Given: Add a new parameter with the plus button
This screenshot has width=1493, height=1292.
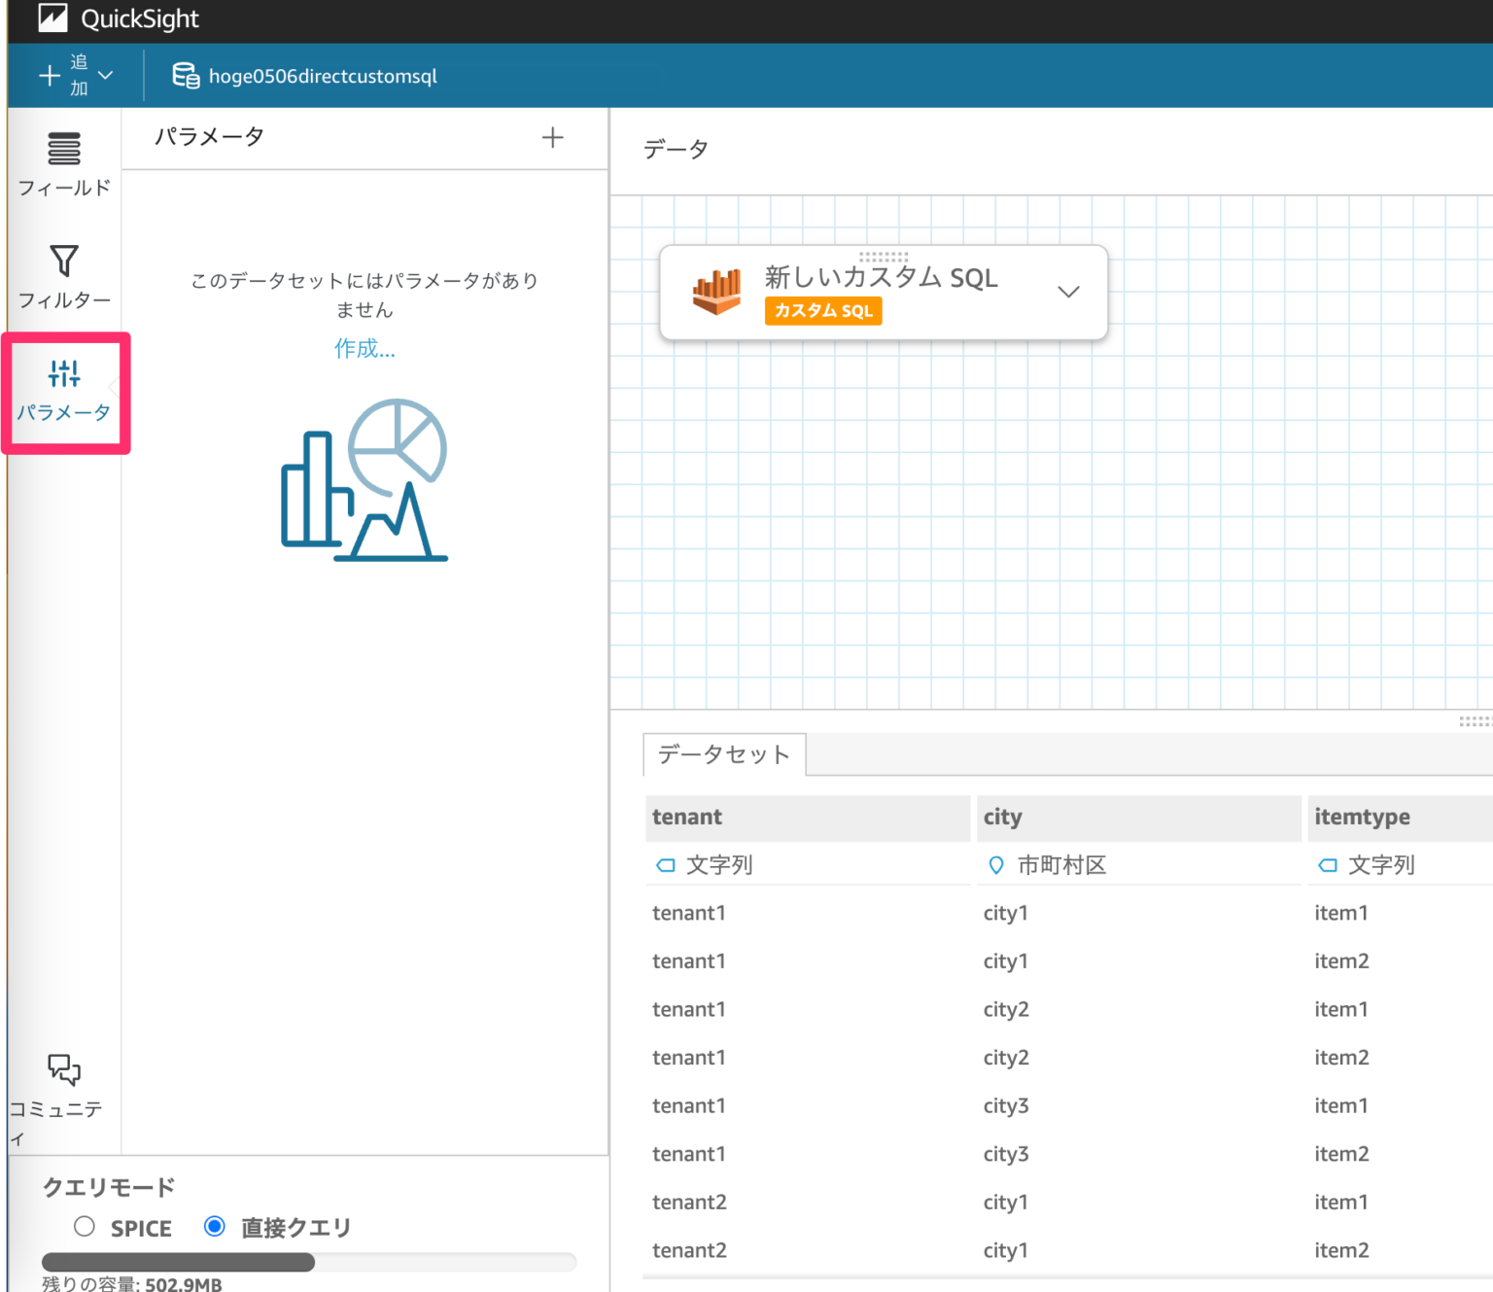Looking at the screenshot, I should [x=552, y=137].
